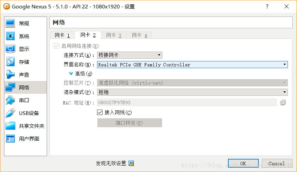Uncheck the 接入网线 checkbox
This screenshot has width=297, height=172.
100,112
